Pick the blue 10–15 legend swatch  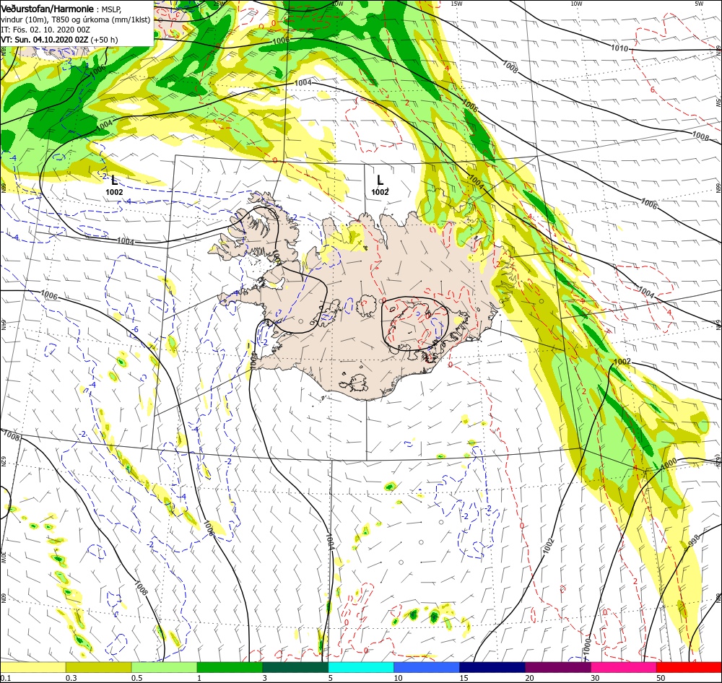click(x=427, y=667)
